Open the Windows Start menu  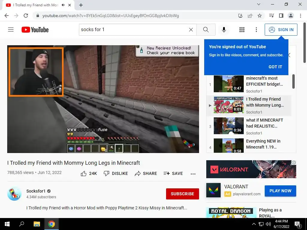tap(7, 224)
